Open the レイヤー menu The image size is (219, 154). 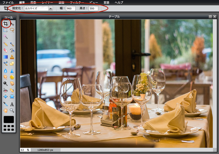point(47,3)
